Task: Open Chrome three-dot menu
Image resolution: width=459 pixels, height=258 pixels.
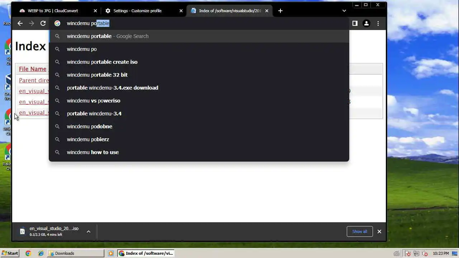Action: point(378,23)
